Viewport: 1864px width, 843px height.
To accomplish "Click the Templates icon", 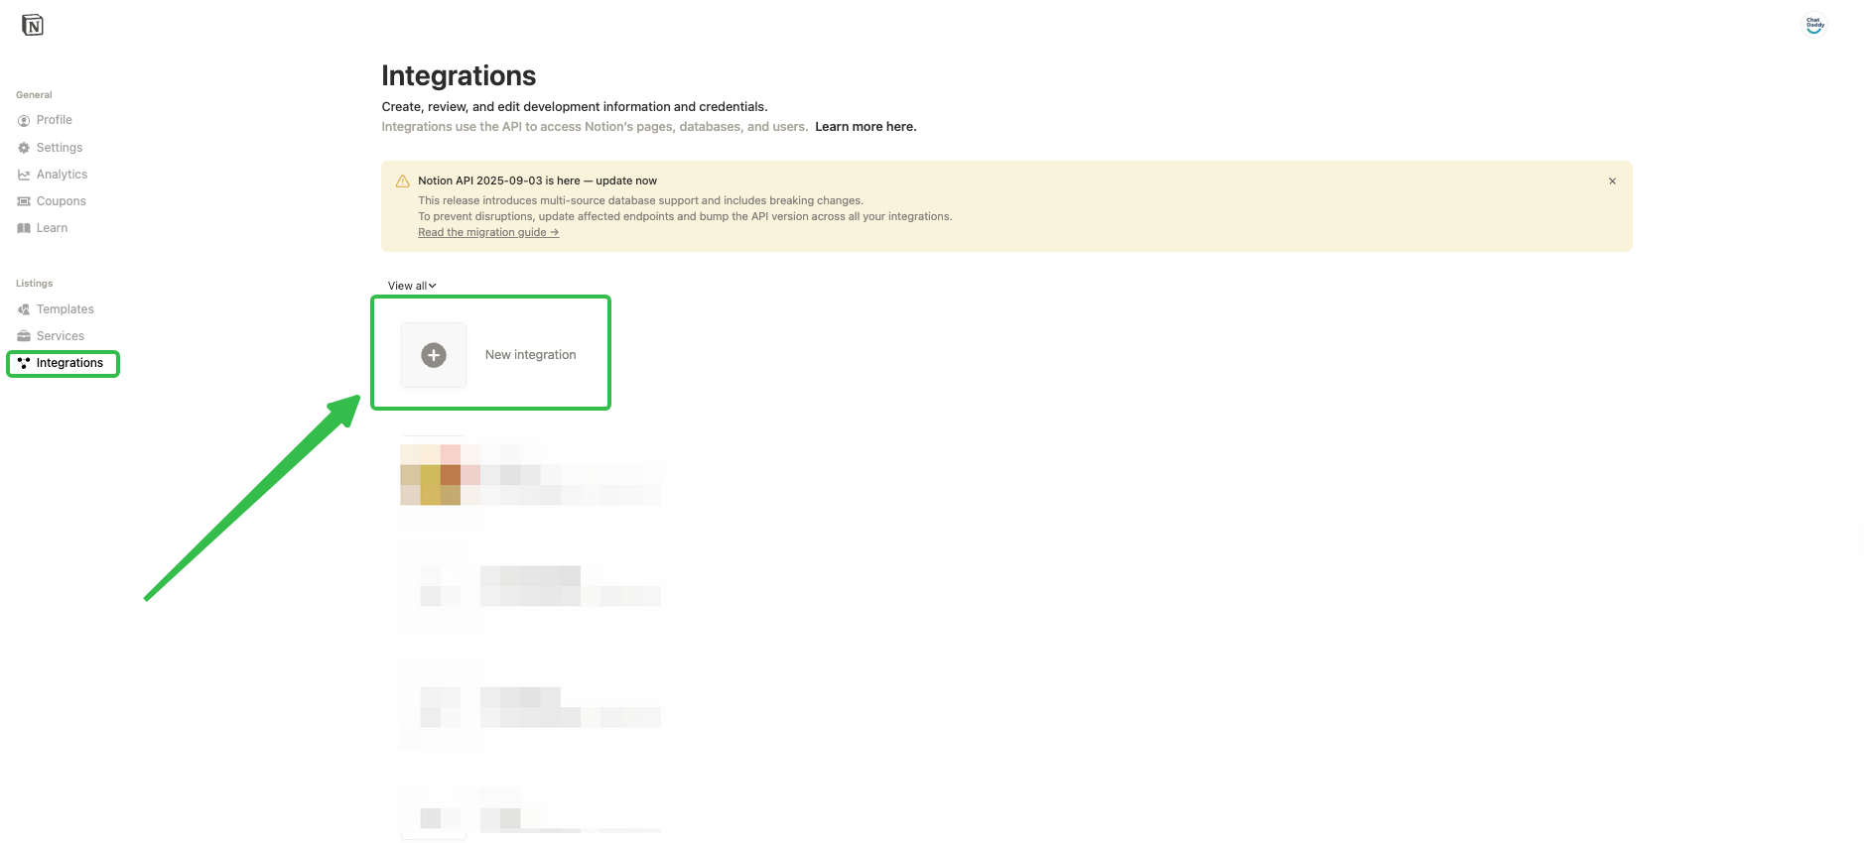I will 24,309.
